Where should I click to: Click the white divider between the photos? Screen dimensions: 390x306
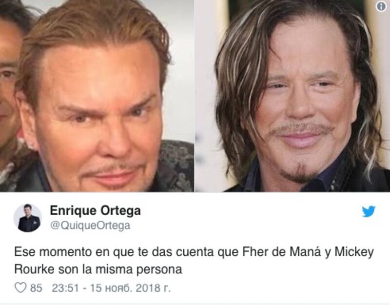click(x=195, y=96)
